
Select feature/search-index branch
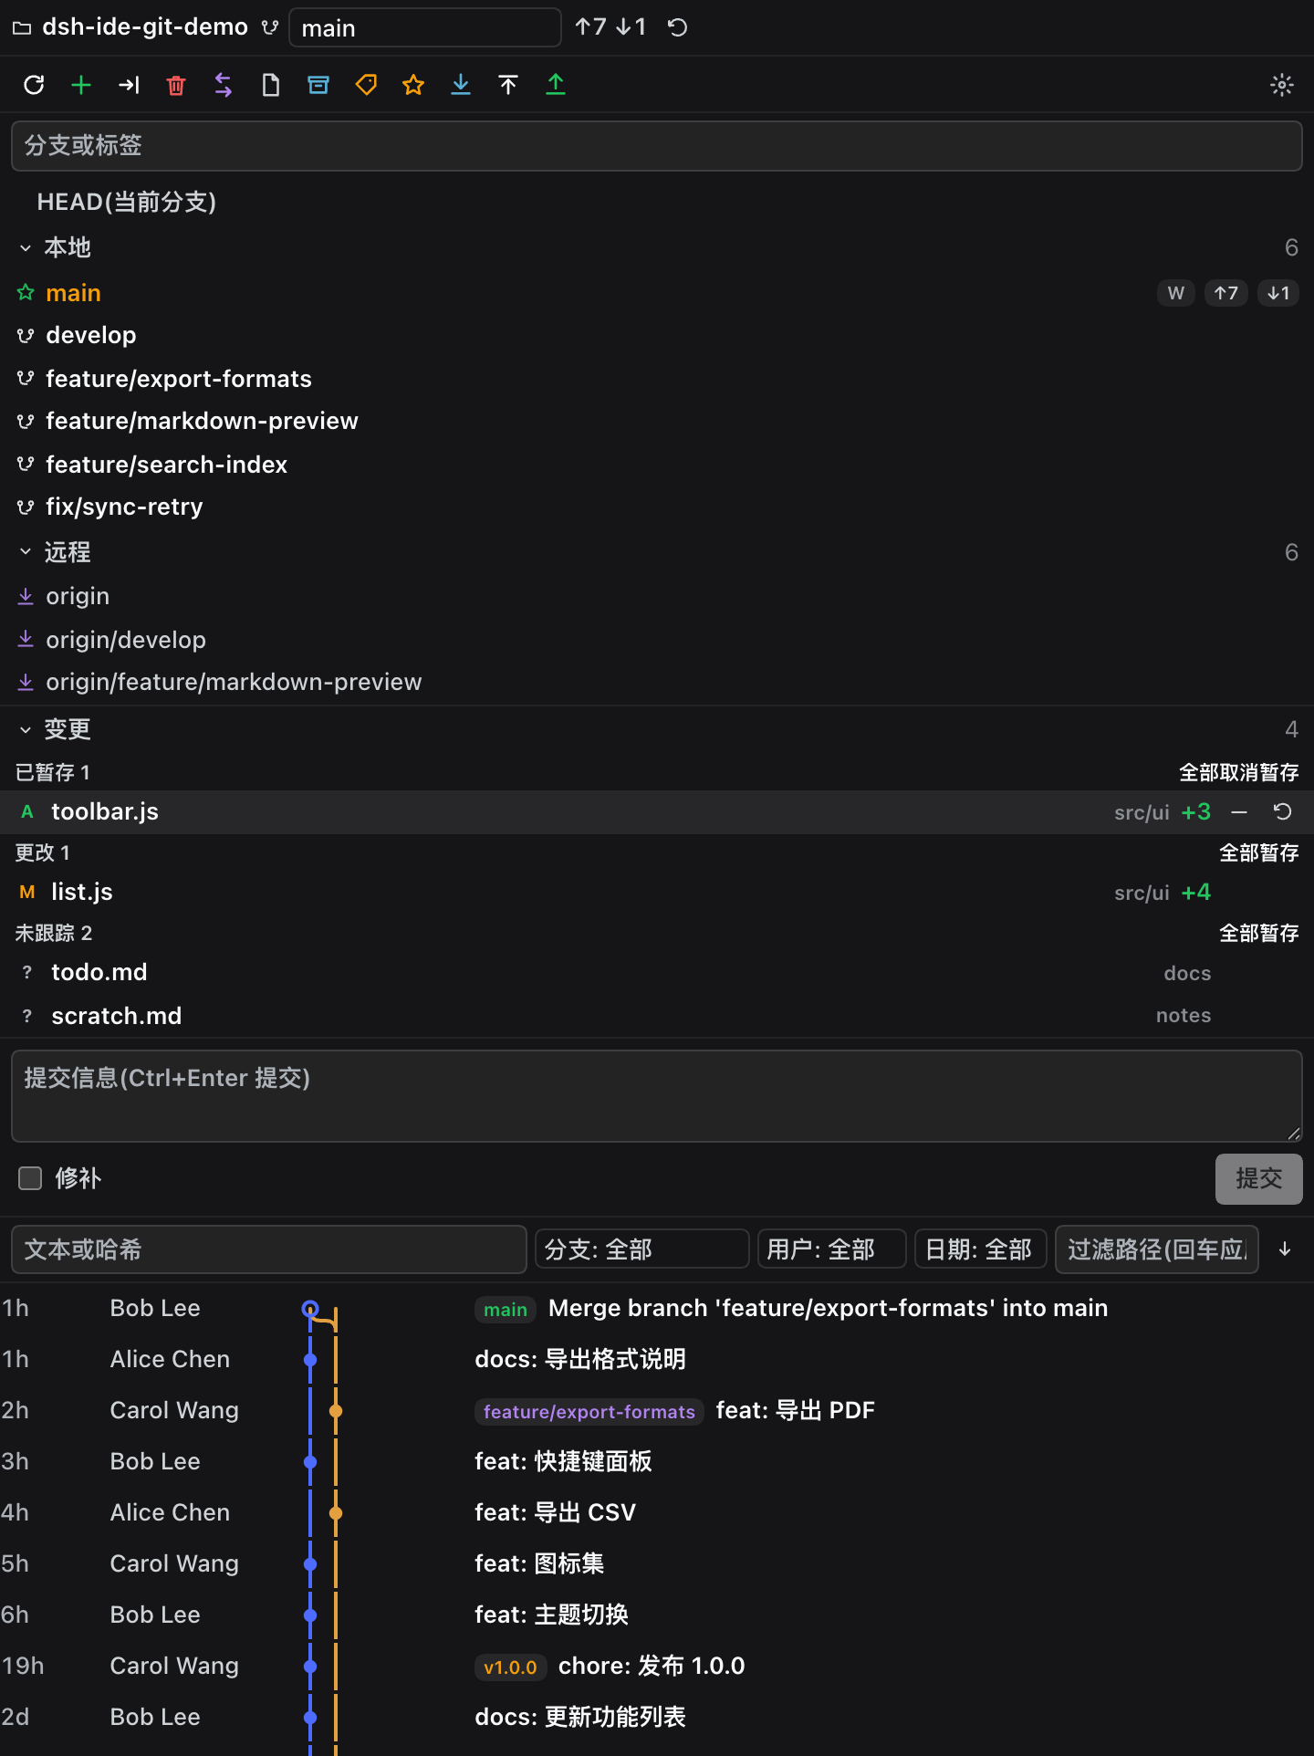pyautogui.click(x=657, y=465)
